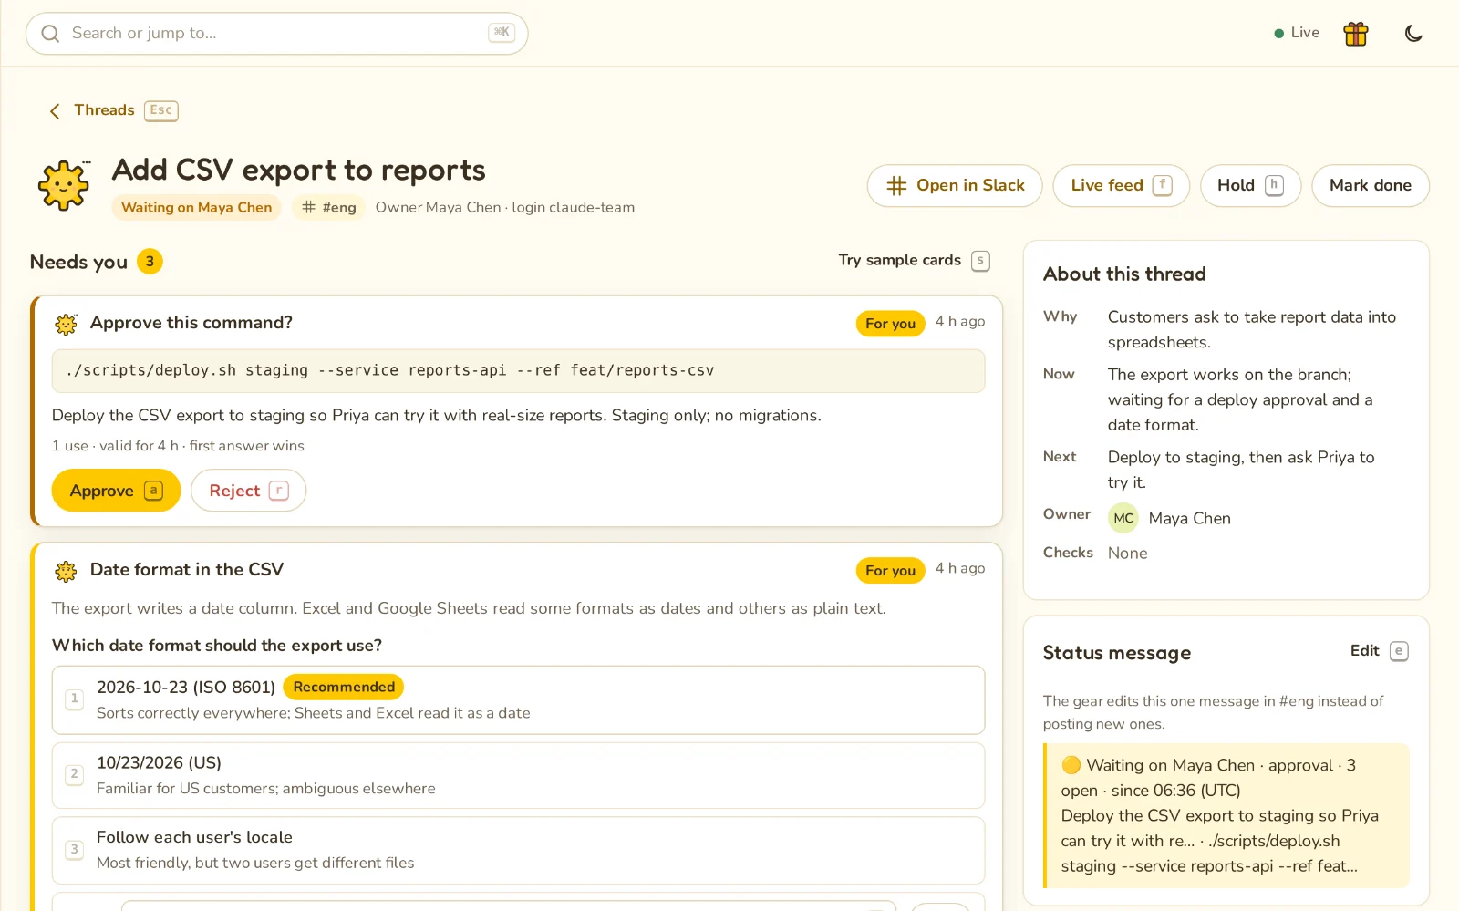Click the gear icon on the Date format card
1459x911 pixels.
66,571
